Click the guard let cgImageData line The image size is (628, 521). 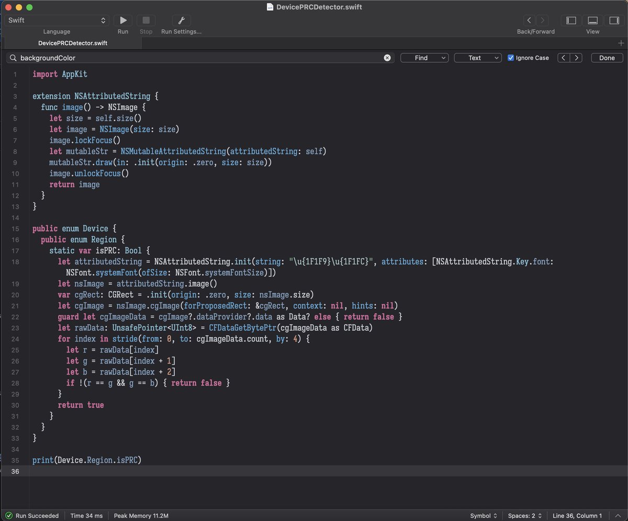tap(230, 317)
